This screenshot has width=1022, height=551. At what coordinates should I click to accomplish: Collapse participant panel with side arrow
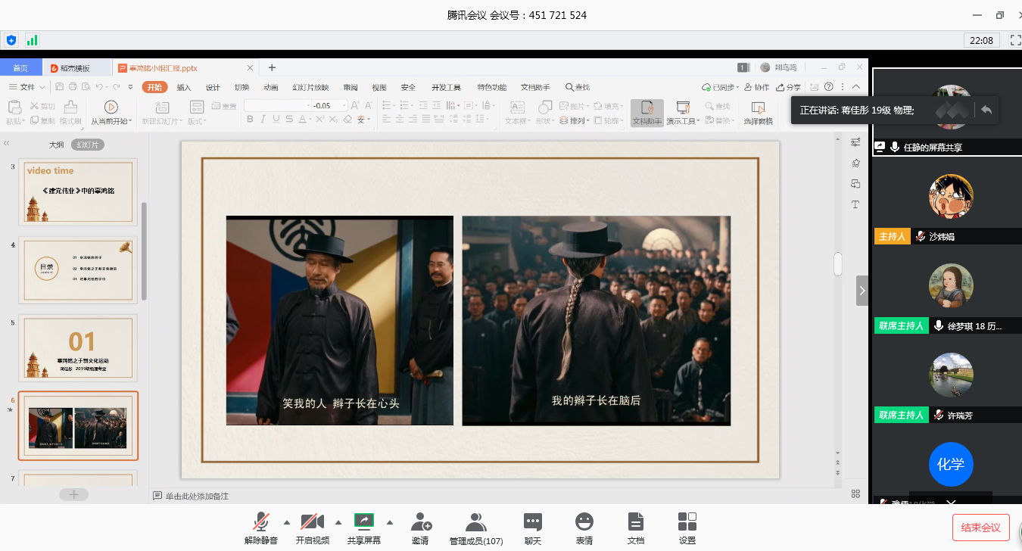[x=862, y=291]
